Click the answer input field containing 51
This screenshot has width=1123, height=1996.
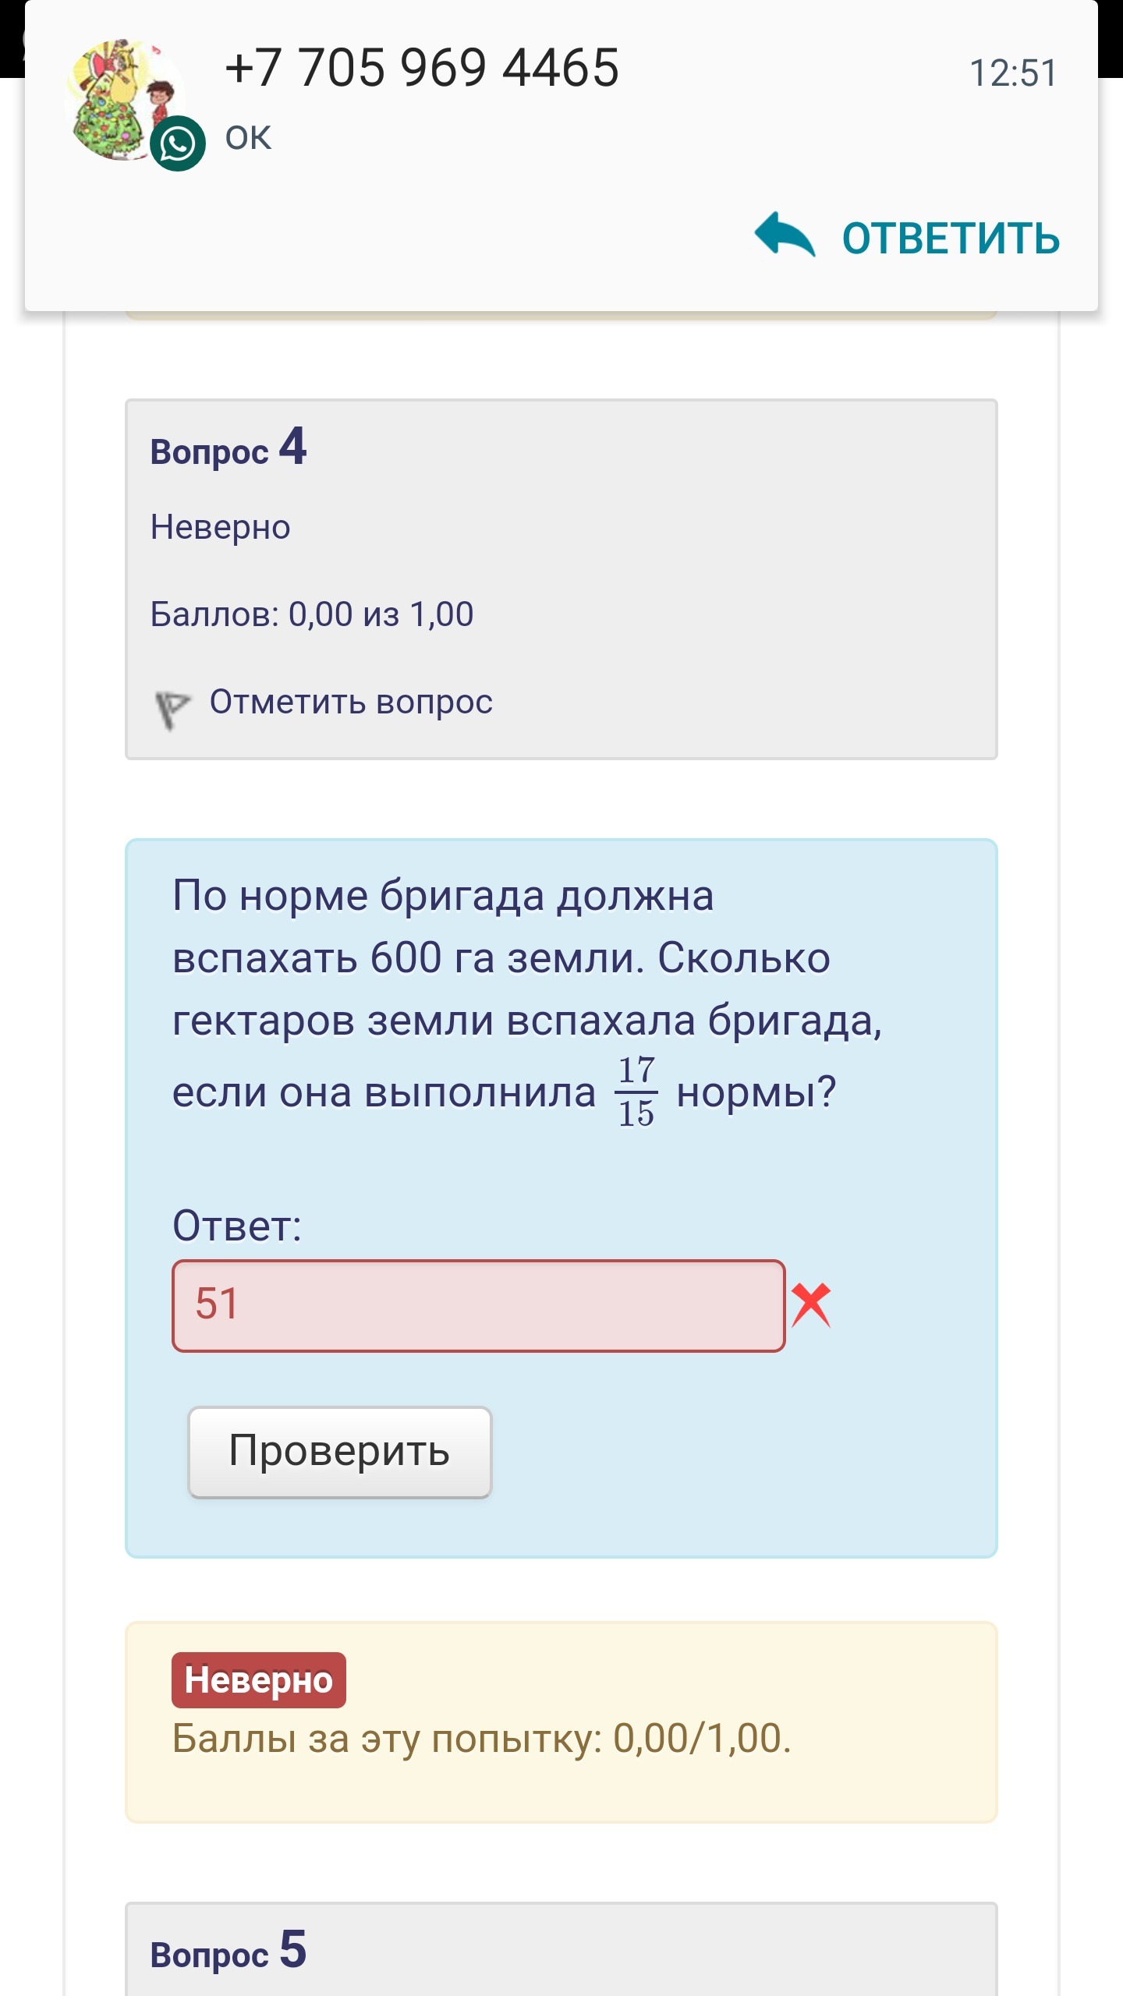coord(478,1305)
